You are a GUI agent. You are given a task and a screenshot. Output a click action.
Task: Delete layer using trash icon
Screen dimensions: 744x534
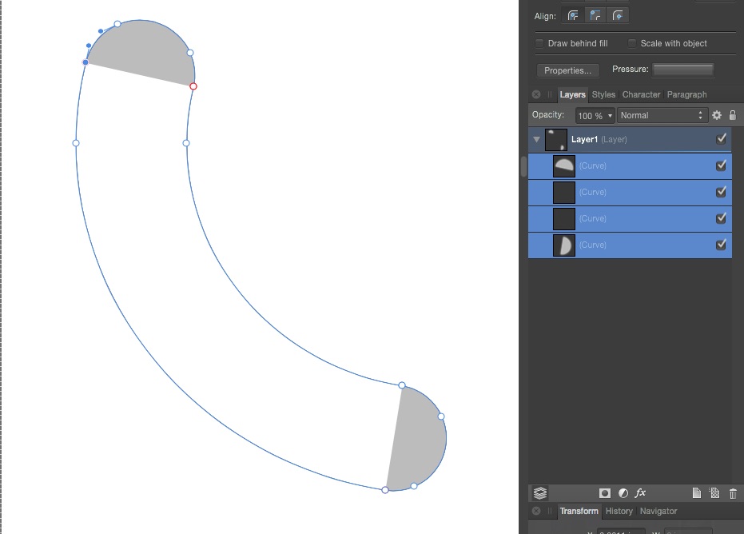[733, 493]
